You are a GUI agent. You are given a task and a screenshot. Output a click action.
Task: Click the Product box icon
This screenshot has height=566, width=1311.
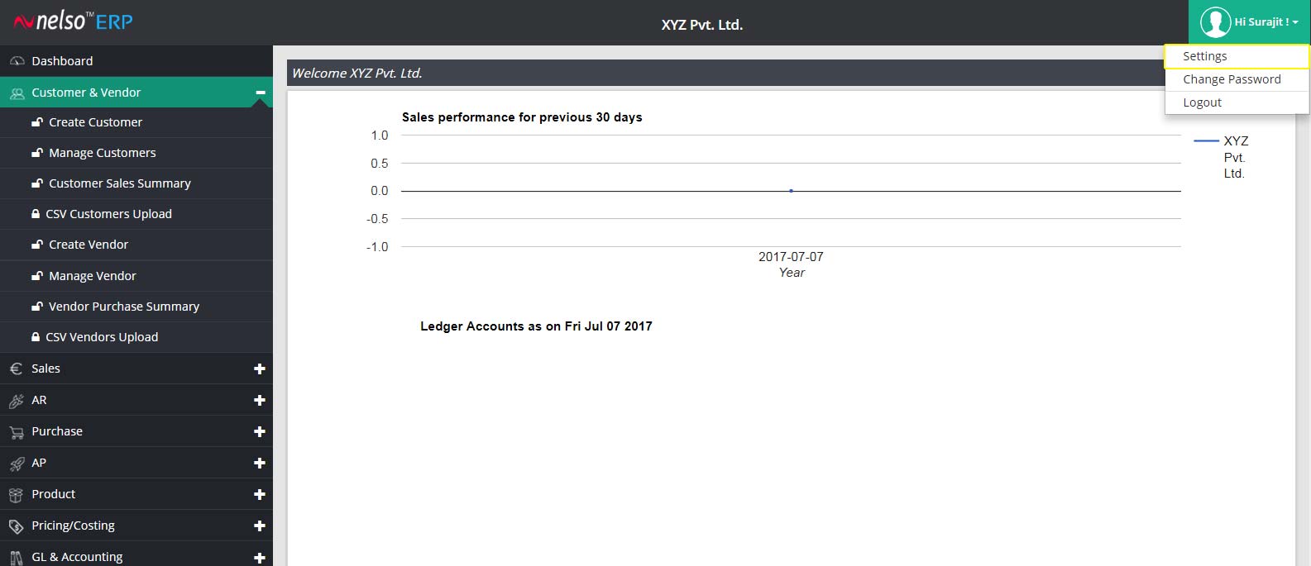tap(16, 495)
